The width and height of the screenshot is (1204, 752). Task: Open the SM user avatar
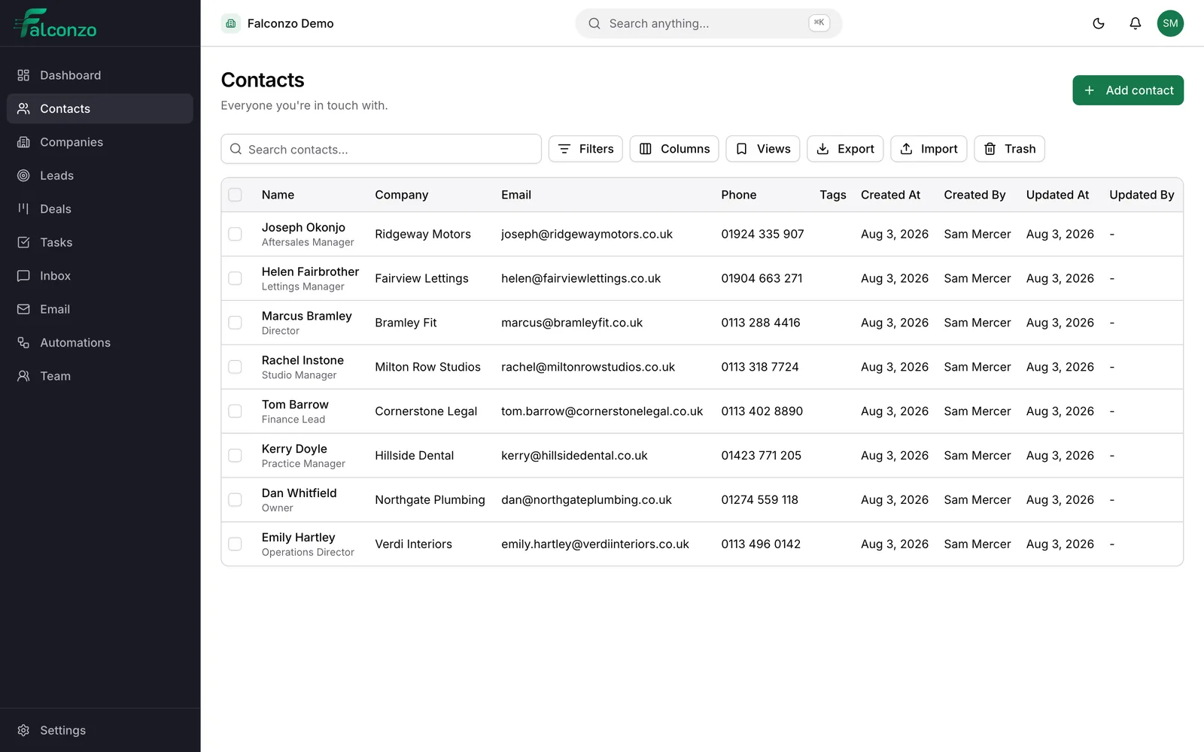pyautogui.click(x=1170, y=23)
